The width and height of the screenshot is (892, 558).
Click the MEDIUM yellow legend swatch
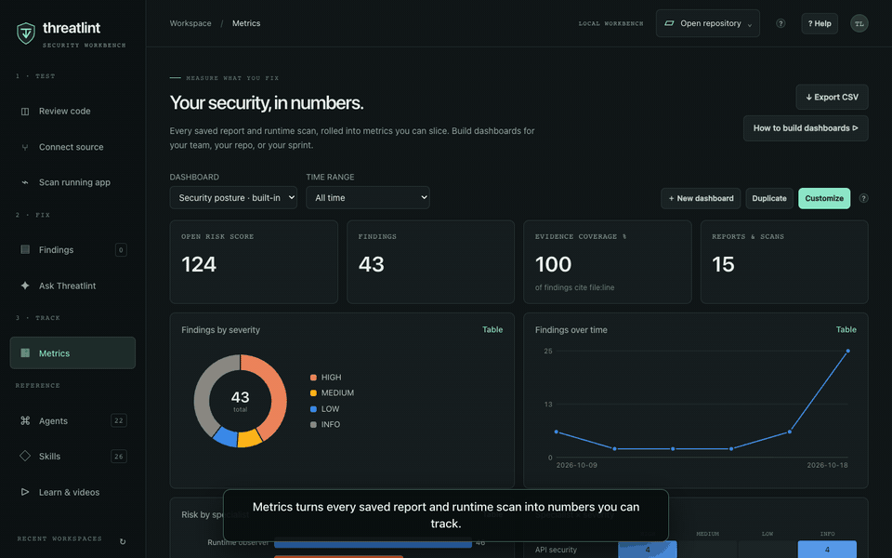[x=313, y=392]
